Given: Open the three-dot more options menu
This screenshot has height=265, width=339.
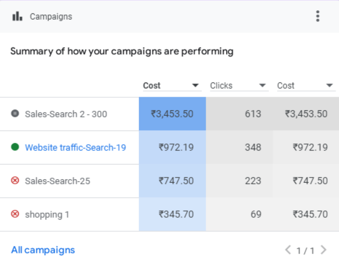Looking at the screenshot, I should pos(318,16).
